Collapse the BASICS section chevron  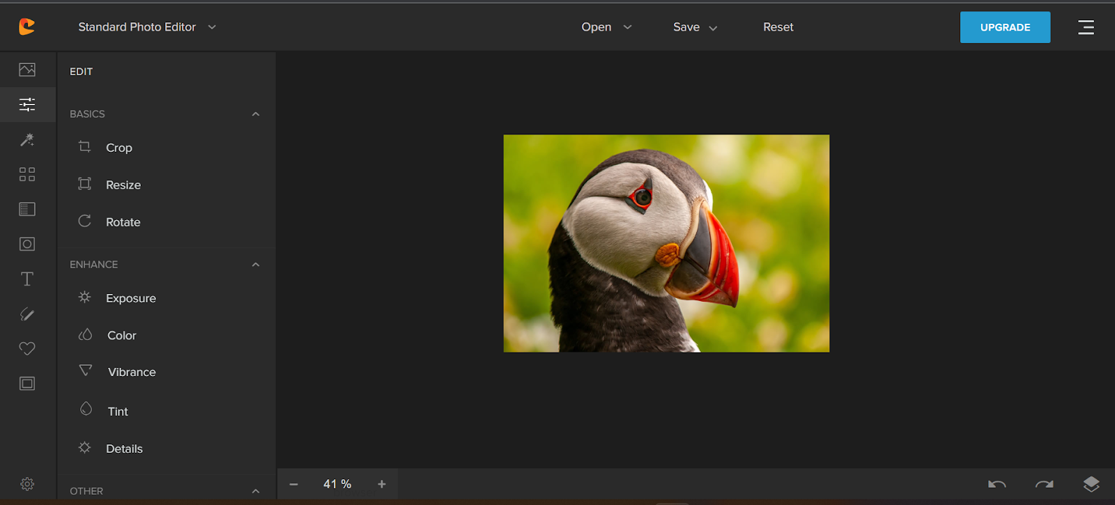(x=256, y=114)
